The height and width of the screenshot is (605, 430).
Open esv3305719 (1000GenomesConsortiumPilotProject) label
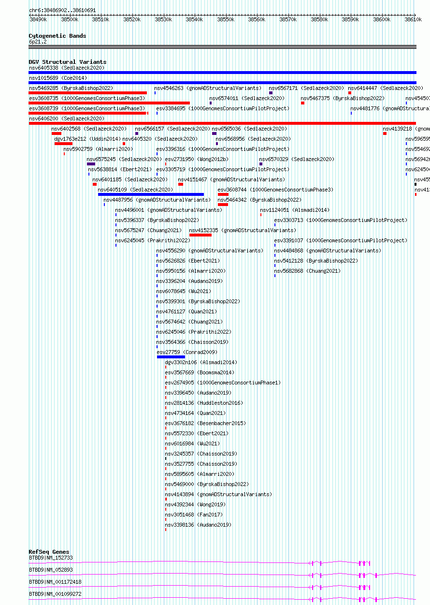[223, 170]
